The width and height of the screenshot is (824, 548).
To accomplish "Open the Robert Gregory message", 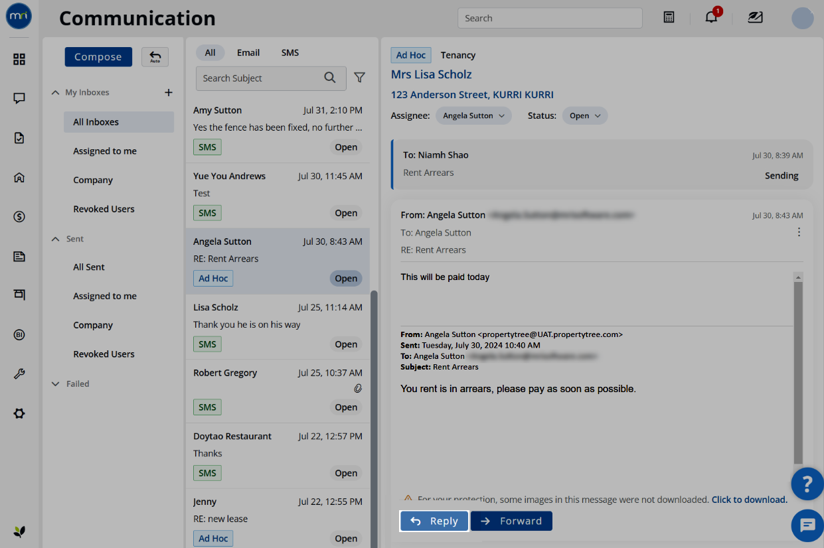I will (x=278, y=391).
